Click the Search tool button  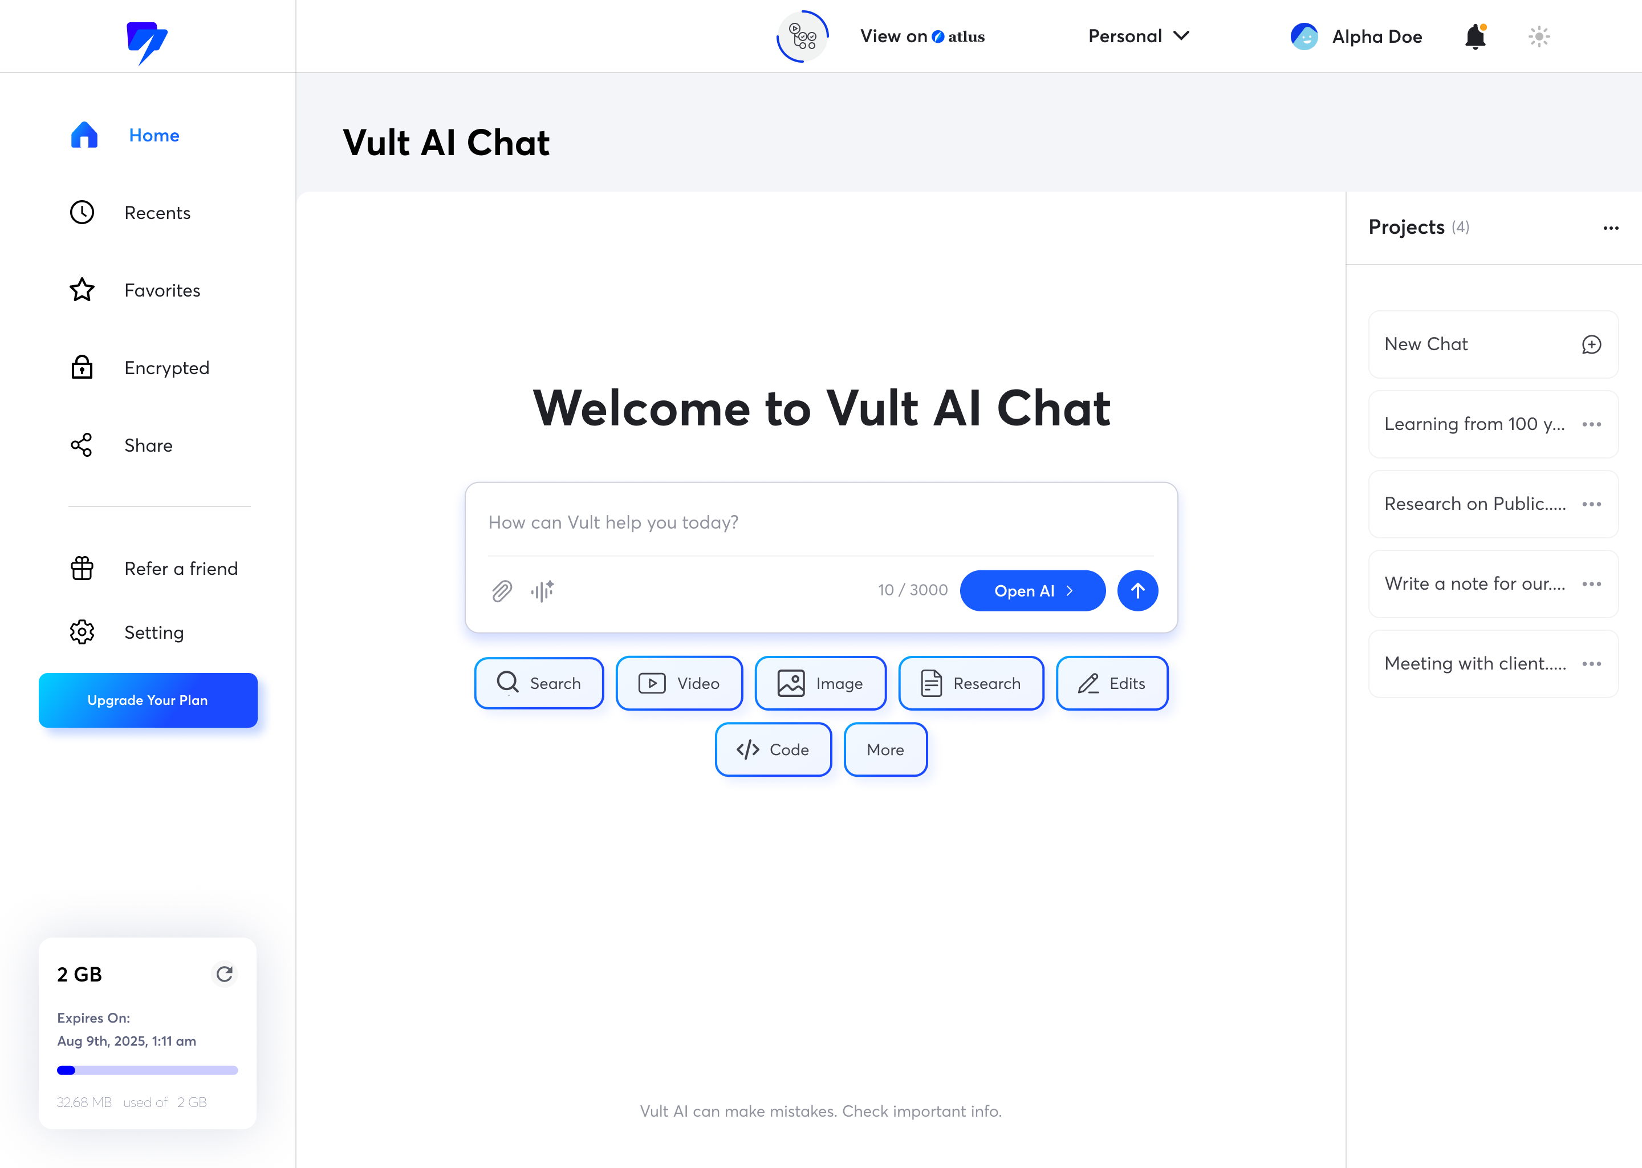click(539, 683)
